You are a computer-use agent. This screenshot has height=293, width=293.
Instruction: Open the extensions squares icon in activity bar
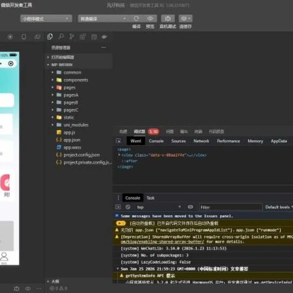click(83, 37)
